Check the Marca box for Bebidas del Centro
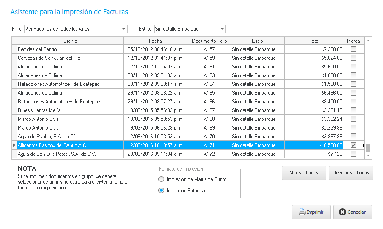The width and height of the screenshot is (383, 229). click(x=353, y=49)
